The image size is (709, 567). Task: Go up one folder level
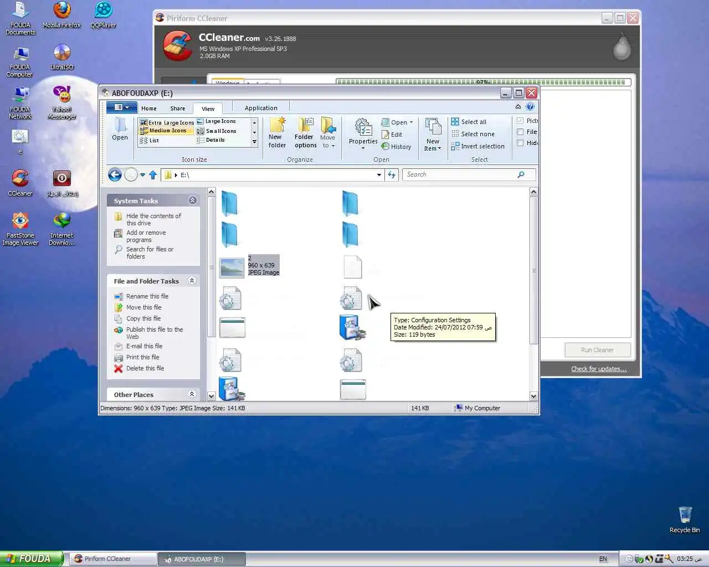click(153, 175)
